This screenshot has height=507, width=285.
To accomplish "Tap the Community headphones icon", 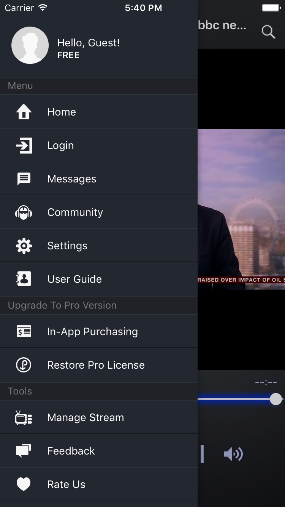I will tap(24, 212).
